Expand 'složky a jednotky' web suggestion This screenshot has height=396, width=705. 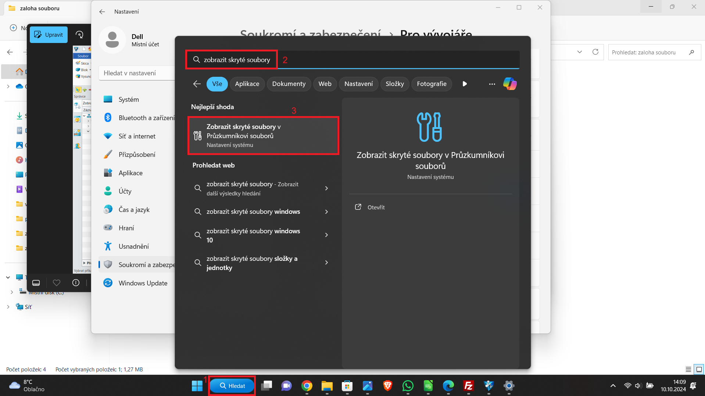coord(326,263)
